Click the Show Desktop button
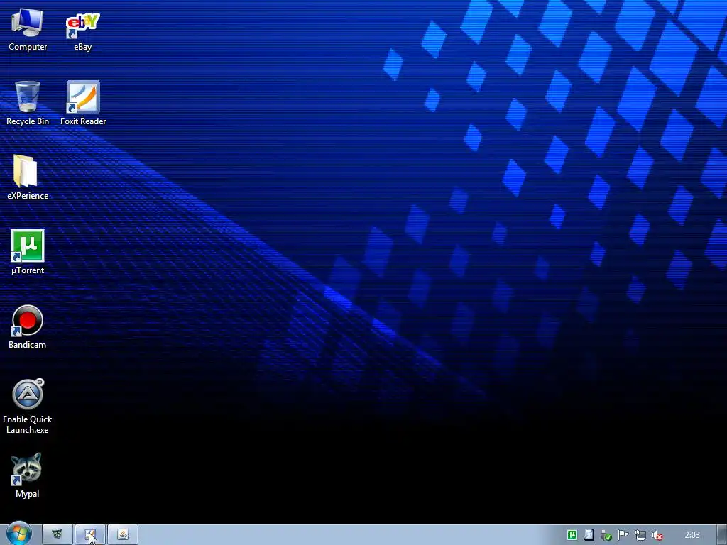Image resolution: width=727 pixels, height=545 pixels. click(722, 535)
